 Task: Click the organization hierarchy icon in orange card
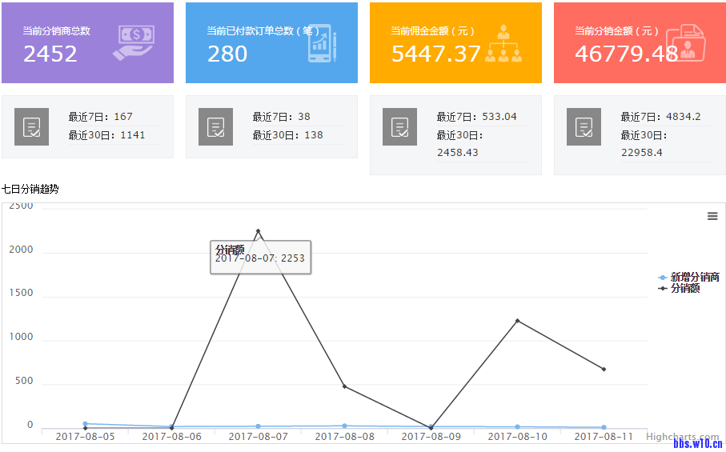coord(503,45)
